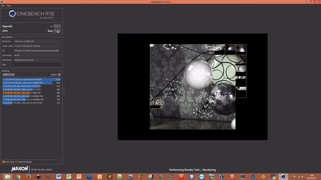Open TeamViewer from the taskbar
Image resolution: width=321 pixels, height=180 pixels.
202,176
